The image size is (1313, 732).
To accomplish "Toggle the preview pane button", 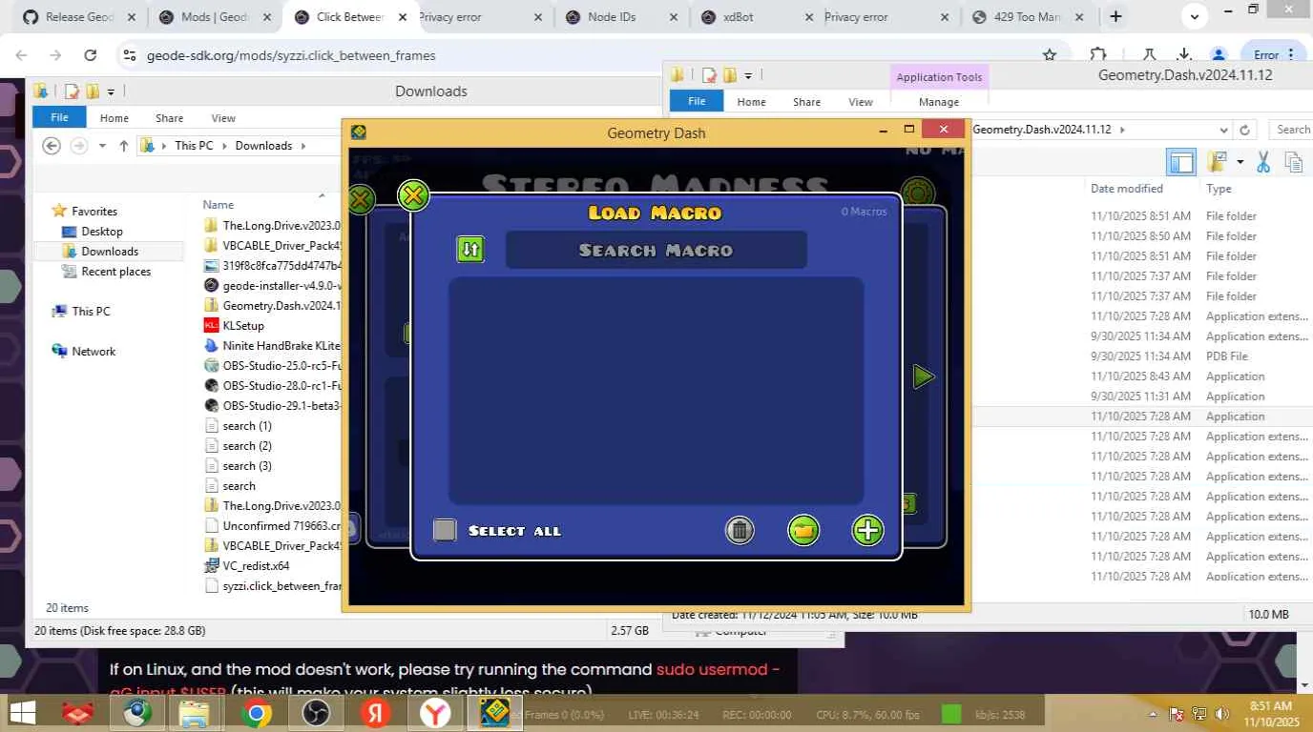I will tap(1181, 163).
